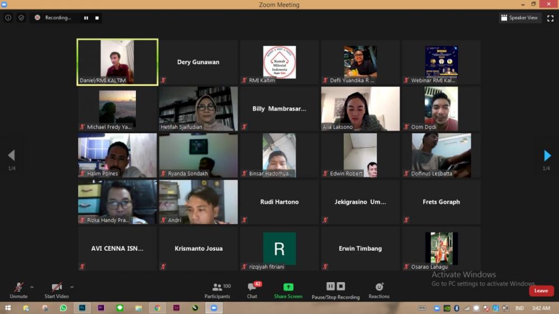This screenshot has width=559, height=314.
Task: Open the Chat panel
Action: pyautogui.click(x=253, y=290)
